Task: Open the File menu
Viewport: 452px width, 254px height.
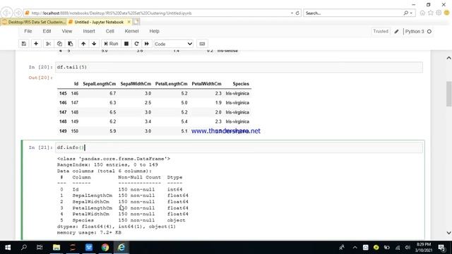Action: tap(28, 31)
